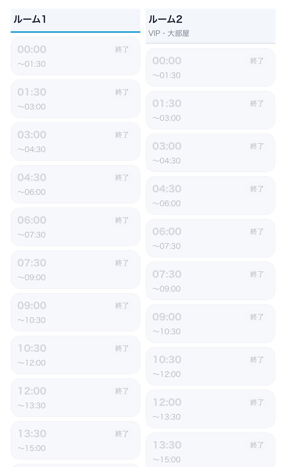The height and width of the screenshot is (467, 286).
Task: Open ルーム1 slot 01:30〜03:00
Action: point(75,99)
